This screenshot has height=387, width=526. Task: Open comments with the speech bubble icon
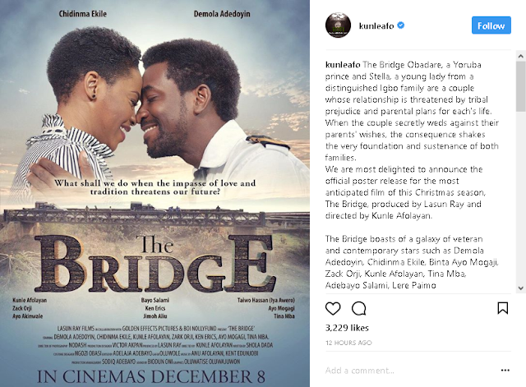pos(358,308)
